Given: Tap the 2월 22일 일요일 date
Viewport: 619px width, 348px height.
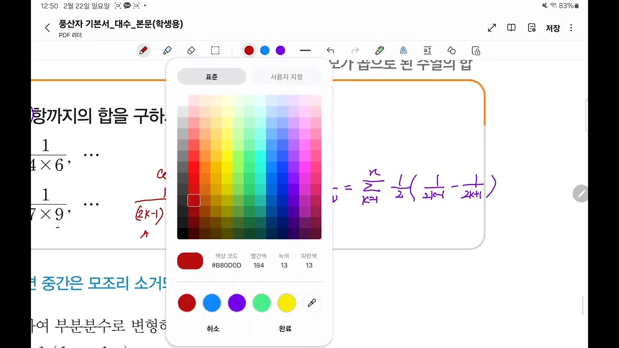Looking at the screenshot, I should [86, 6].
